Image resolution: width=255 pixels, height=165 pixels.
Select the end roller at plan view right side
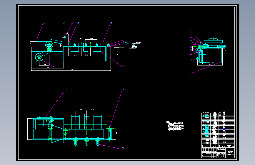pyautogui.click(x=110, y=134)
